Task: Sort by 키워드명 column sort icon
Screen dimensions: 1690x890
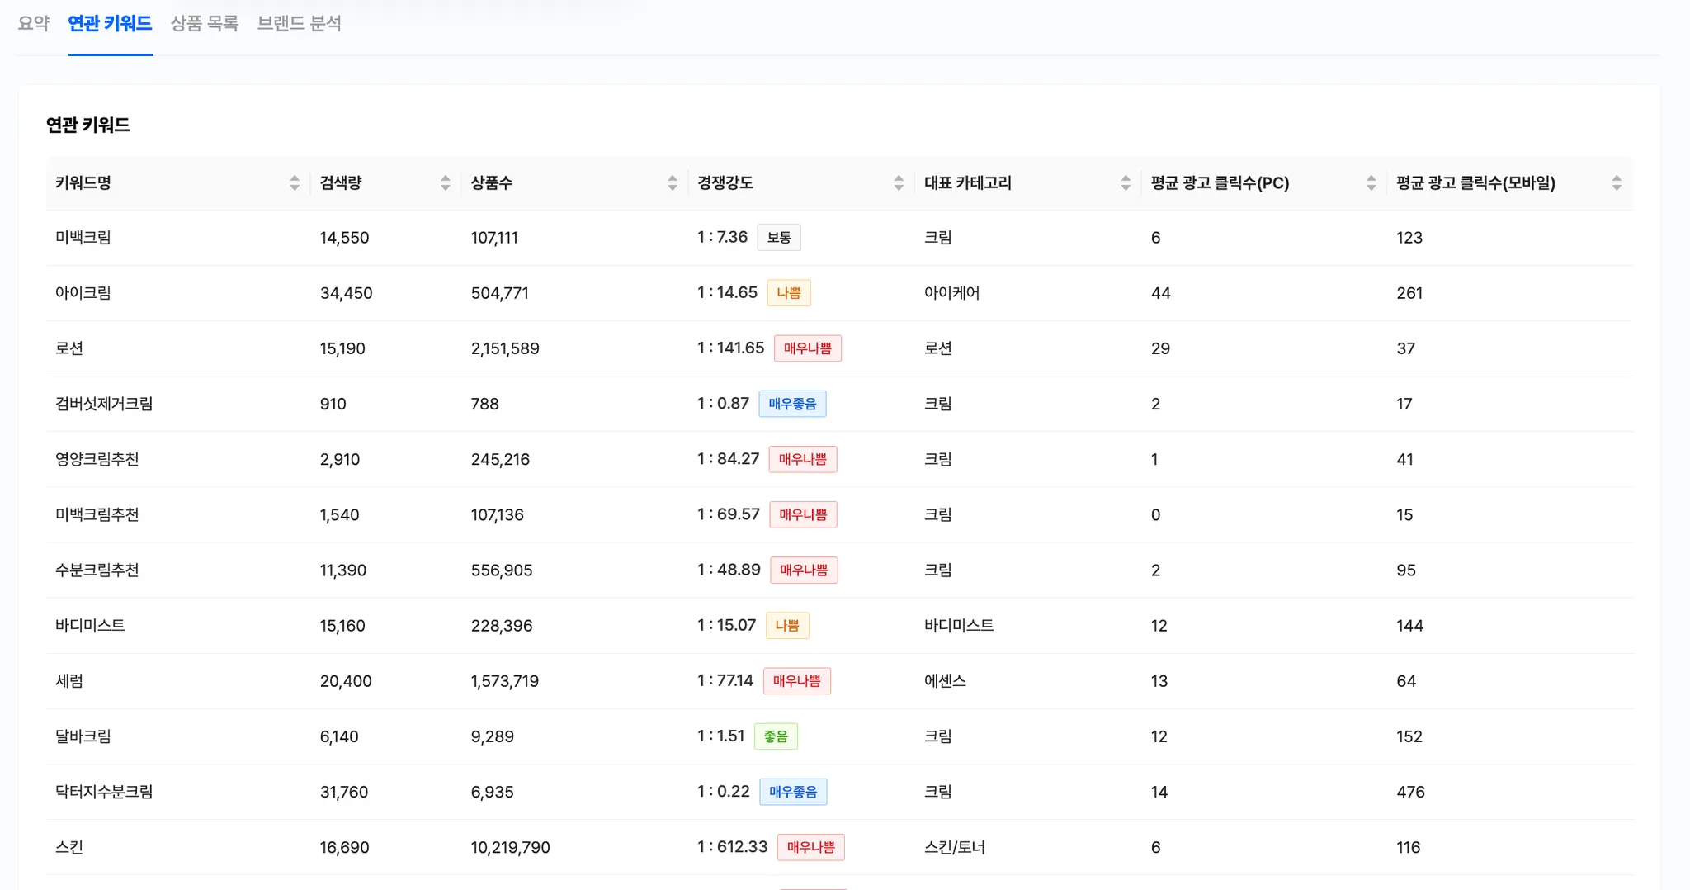Action: (x=295, y=183)
